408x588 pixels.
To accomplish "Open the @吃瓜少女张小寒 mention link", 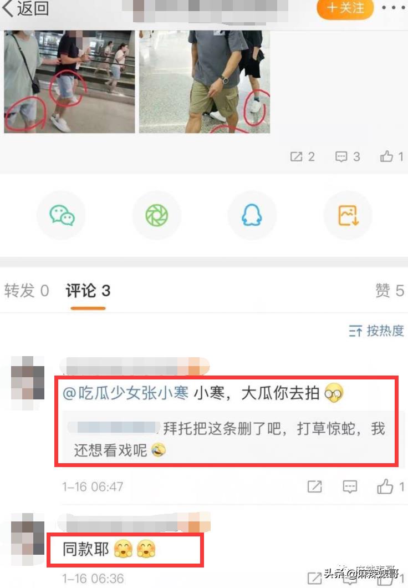I will pos(125,393).
